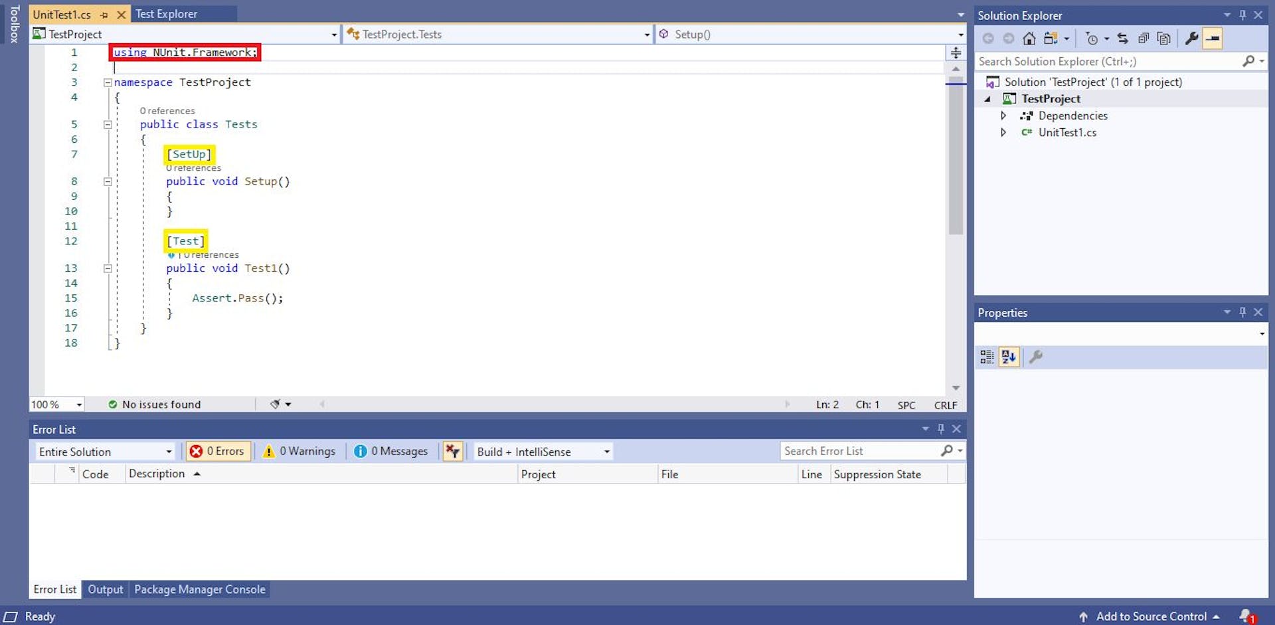
Task: Sync Solution Explorer with the active document
Action: pyautogui.click(x=1123, y=38)
